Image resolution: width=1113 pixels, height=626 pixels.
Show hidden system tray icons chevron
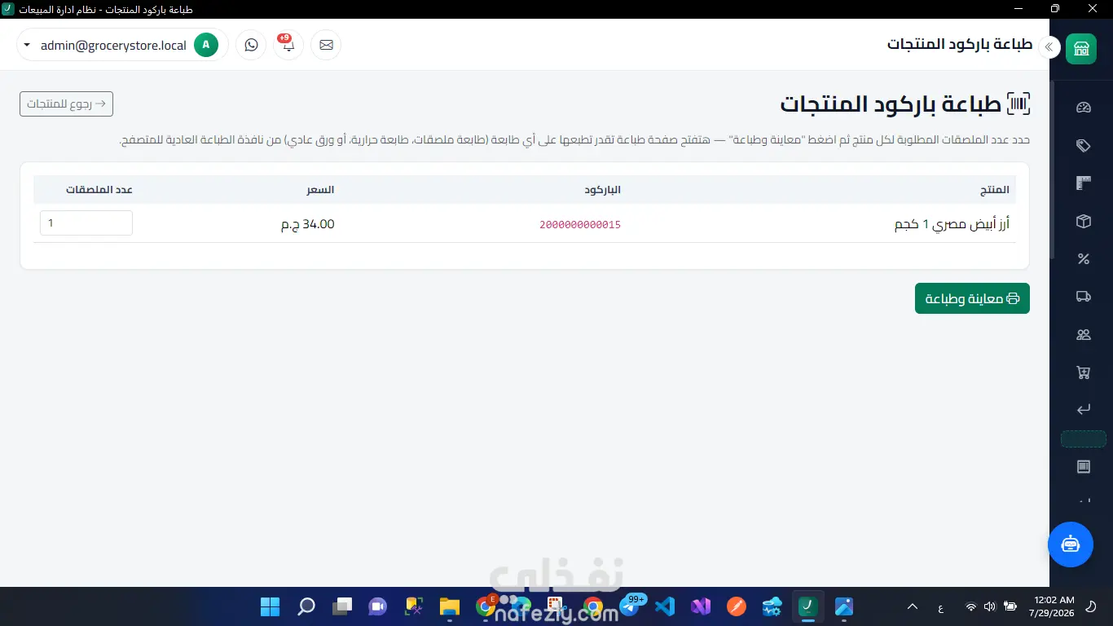click(x=913, y=606)
